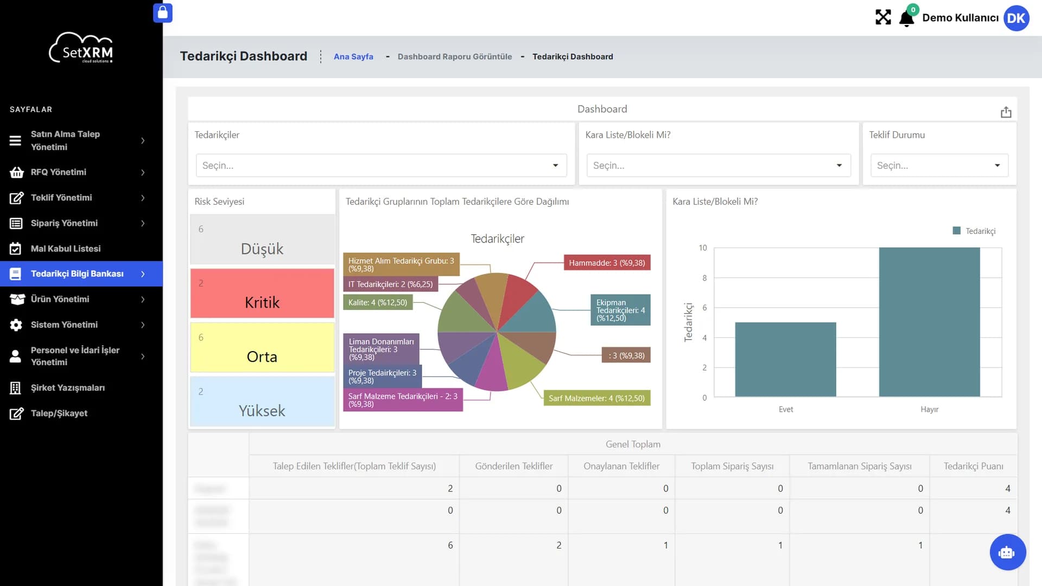The image size is (1042, 586).
Task: Toggle fullscreen with the expand arrows icon
Action: click(x=883, y=17)
